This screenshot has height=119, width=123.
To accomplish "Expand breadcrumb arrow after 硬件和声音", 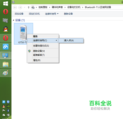I will coord(65,7).
